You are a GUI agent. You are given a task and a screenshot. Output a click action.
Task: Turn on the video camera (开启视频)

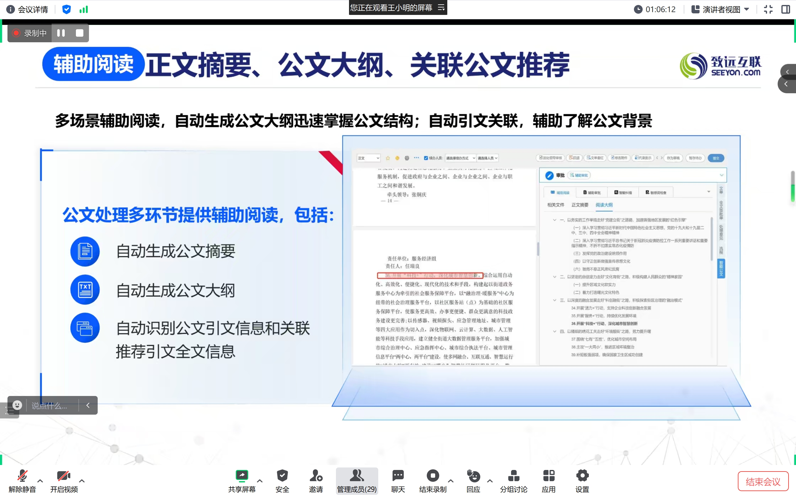coord(63,476)
